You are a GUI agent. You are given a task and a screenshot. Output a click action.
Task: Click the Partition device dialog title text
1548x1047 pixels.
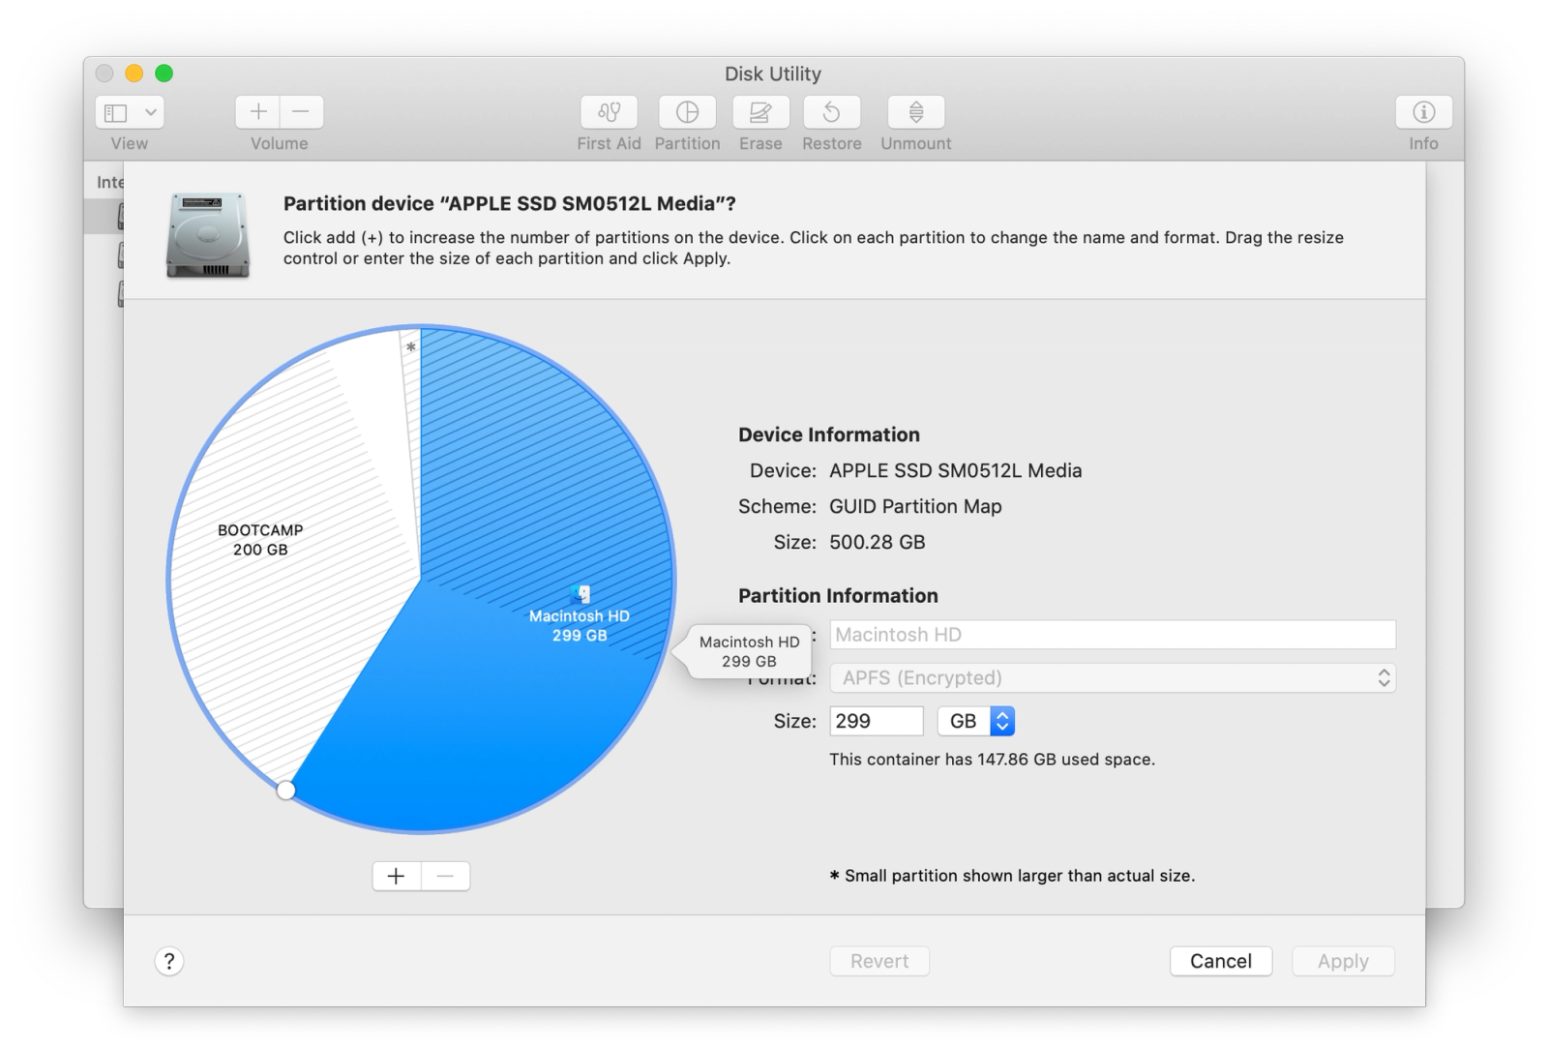point(510,204)
